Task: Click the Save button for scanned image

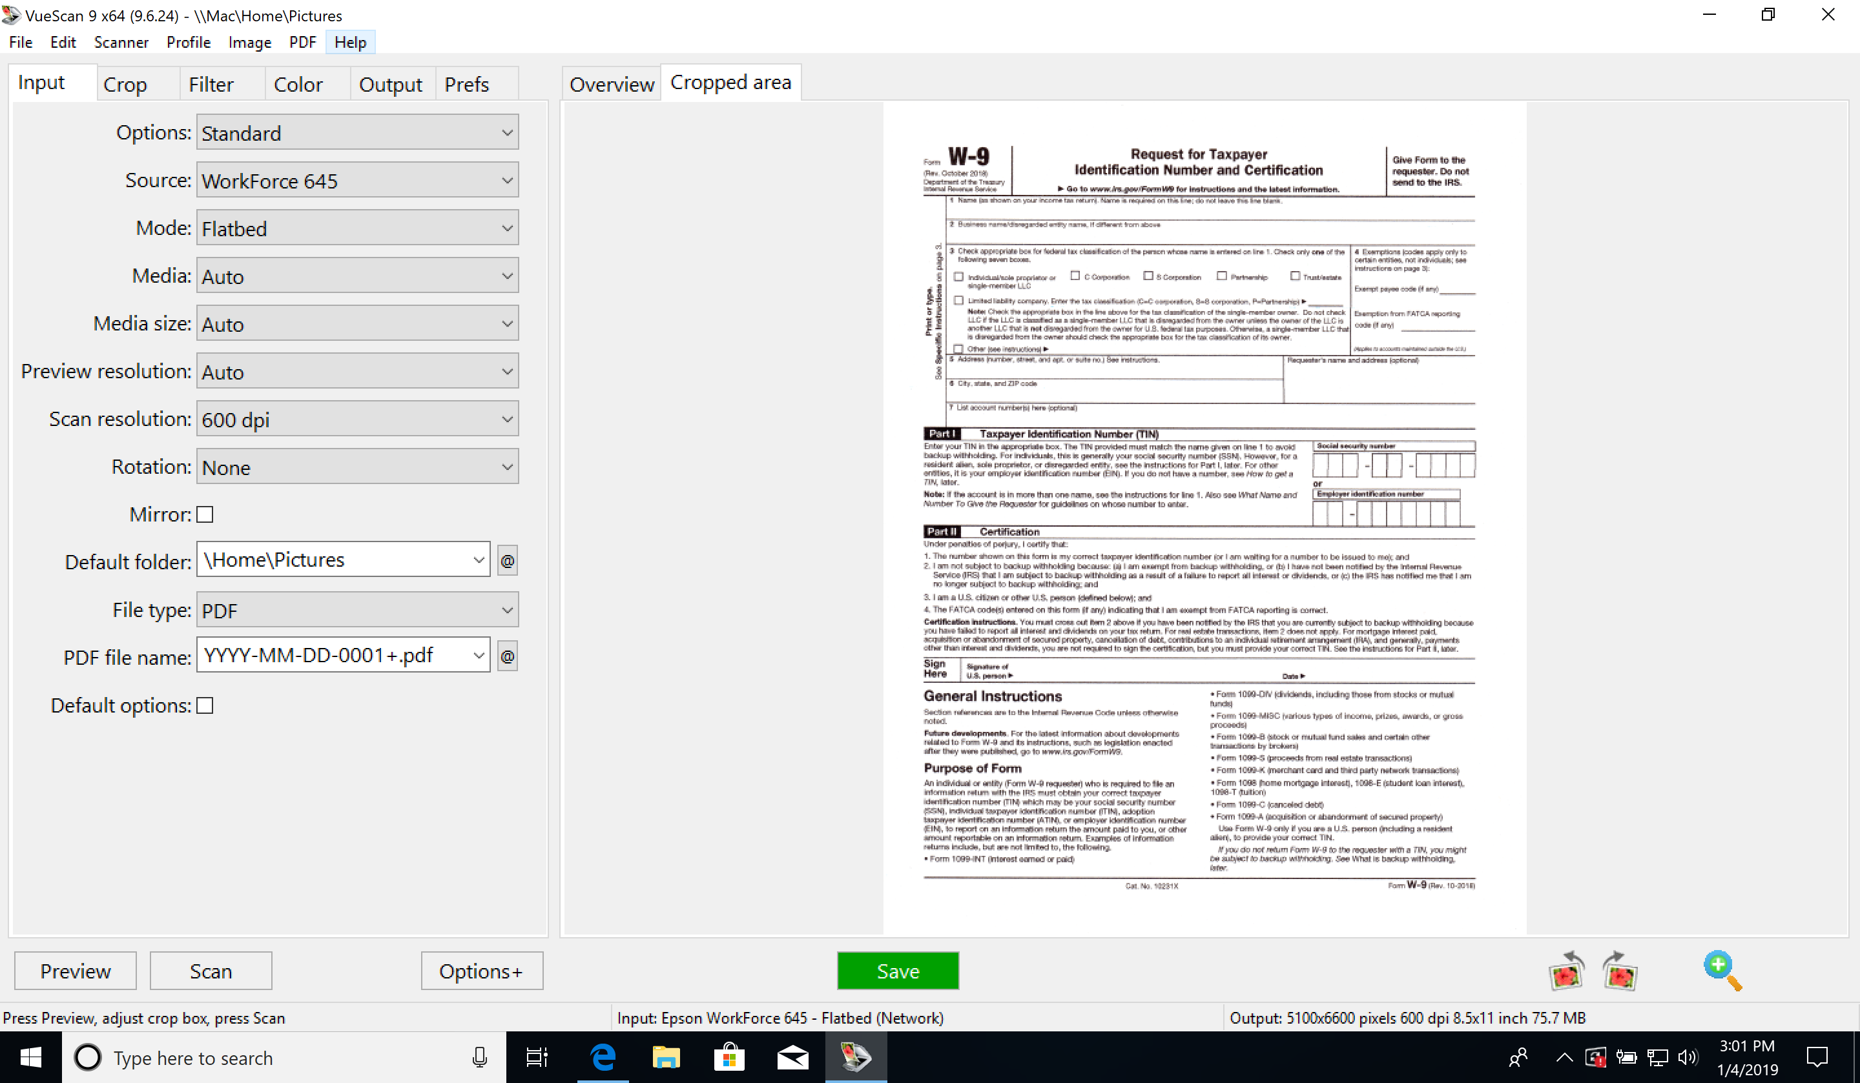Action: [898, 971]
